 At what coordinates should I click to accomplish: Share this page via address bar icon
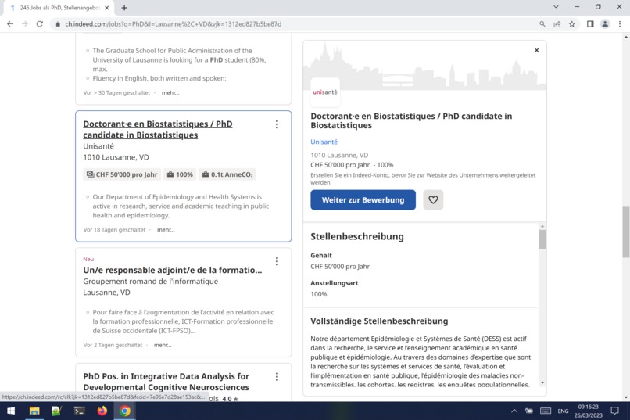click(557, 24)
